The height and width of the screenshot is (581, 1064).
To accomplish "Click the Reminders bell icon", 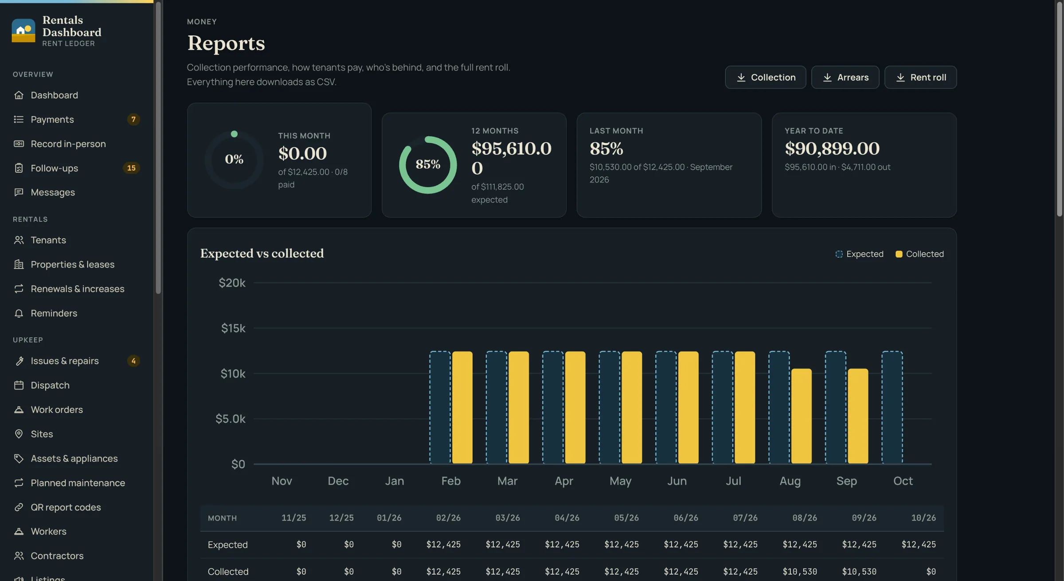I will [19, 313].
